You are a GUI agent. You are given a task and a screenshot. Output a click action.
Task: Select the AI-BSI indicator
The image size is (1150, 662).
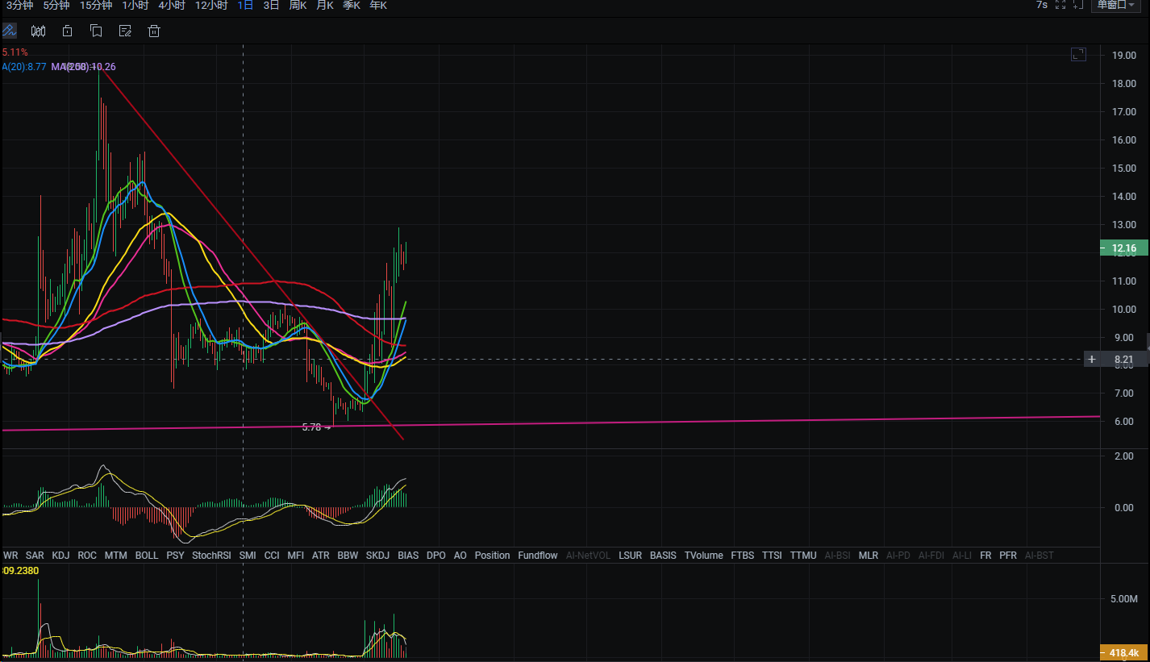(x=837, y=556)
